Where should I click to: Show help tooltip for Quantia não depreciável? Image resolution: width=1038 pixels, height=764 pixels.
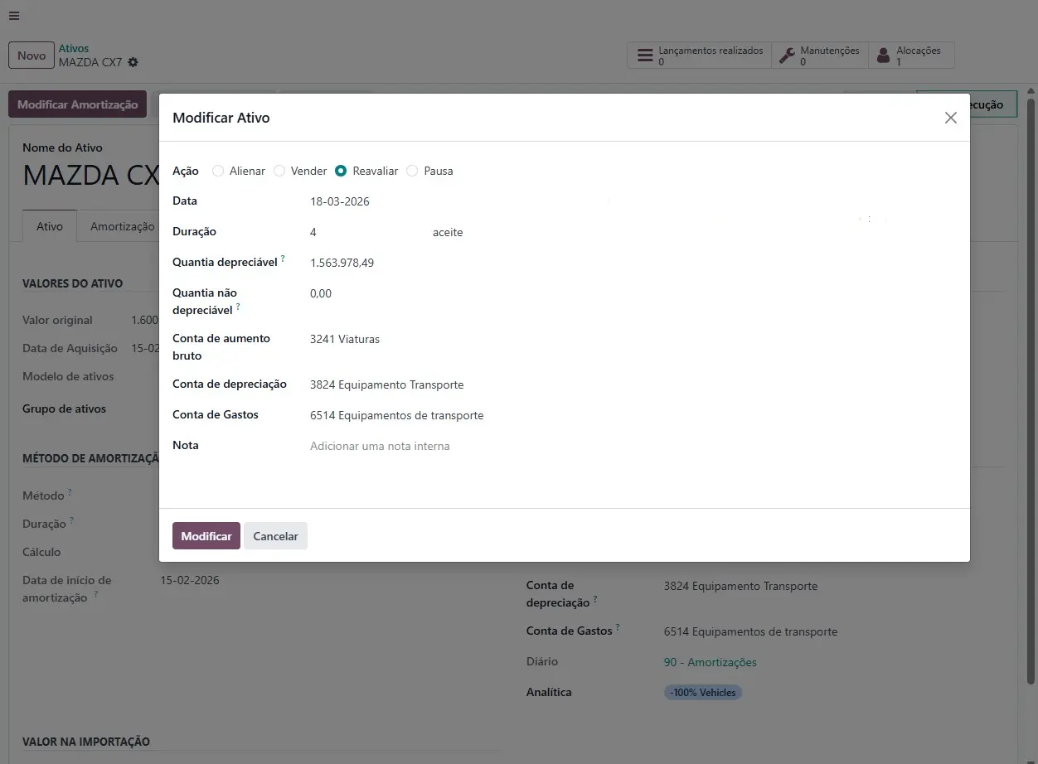pos(238,307)
